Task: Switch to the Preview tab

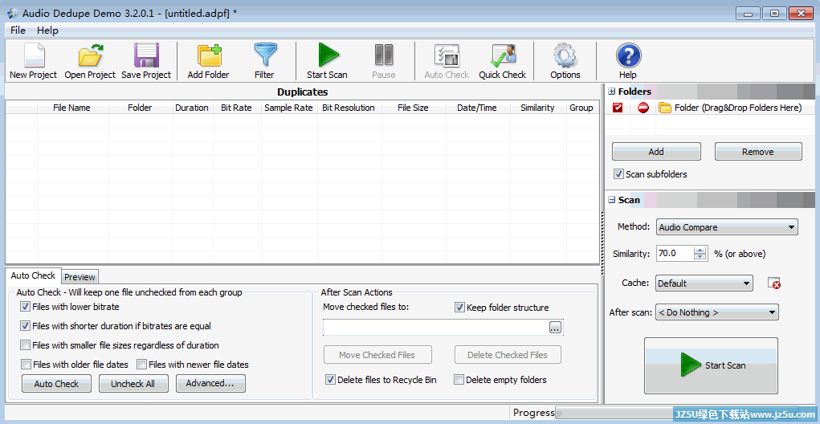Action: [80, 277]
